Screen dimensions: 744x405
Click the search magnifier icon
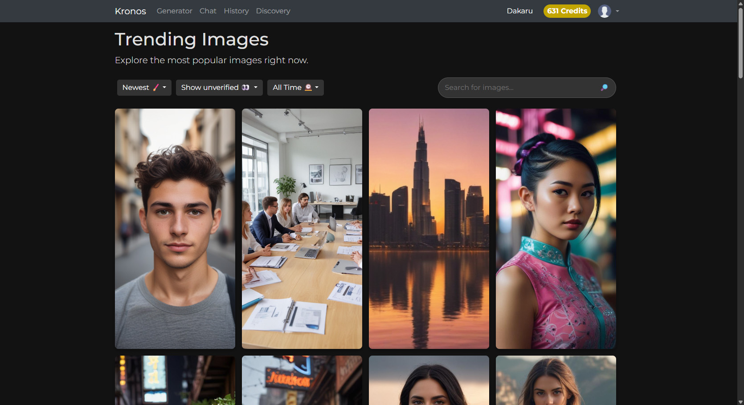tap(604, 87)
